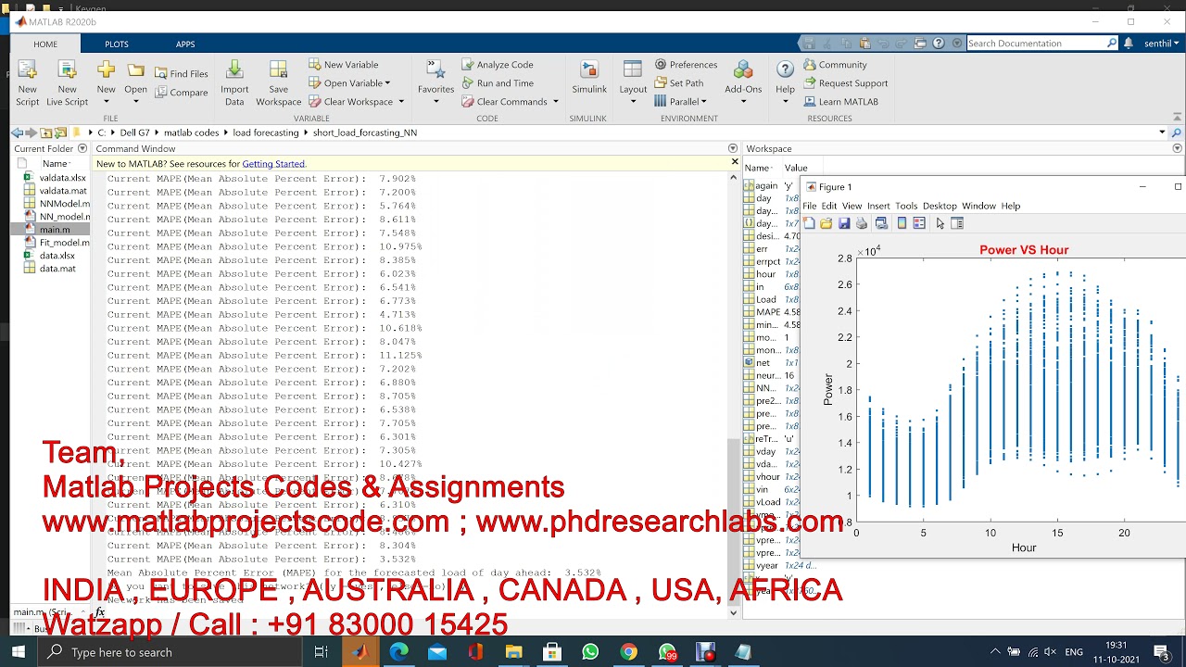Click Figure 1 Insert Legend icon
The height and width of the screenshot is (667, 1186).
tap(919, 223)
